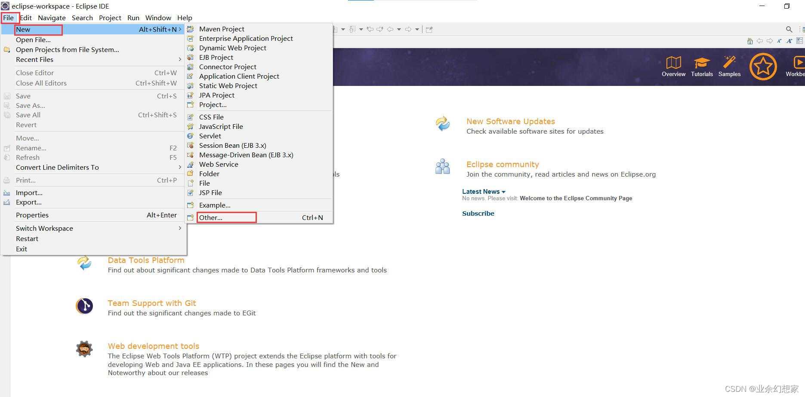The height and width of the screenshot is (397, 805).
Task: Click the pin editor toolbar icon
Action: tap(429, 29)
